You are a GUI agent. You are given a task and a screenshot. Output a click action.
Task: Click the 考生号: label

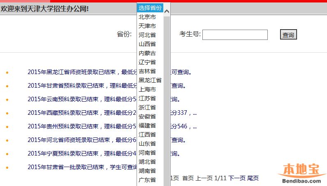[x=190, y=34]
